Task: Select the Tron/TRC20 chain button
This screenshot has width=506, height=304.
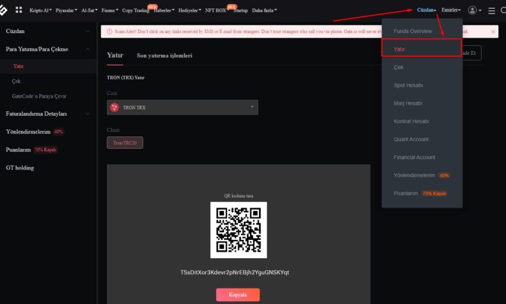Action: click(x=125, y=143)
